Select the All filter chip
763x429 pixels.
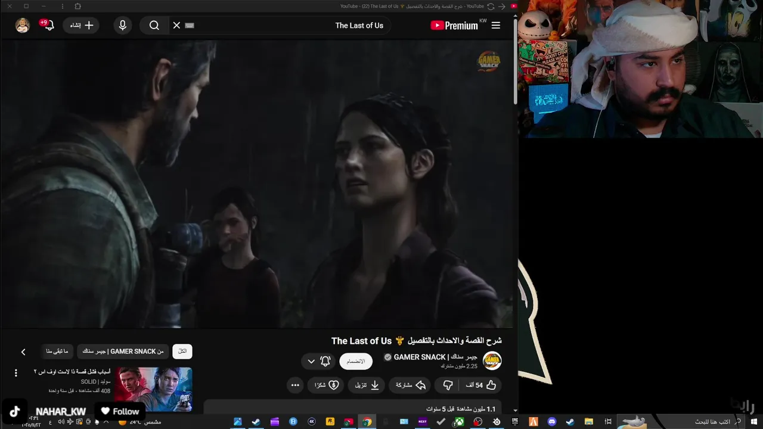[182, 351]
